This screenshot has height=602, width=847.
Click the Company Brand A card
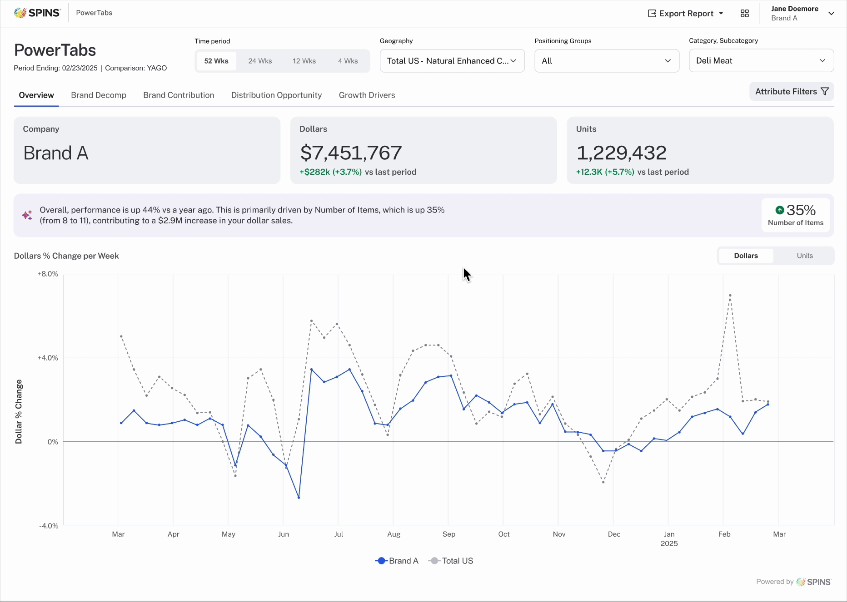point(147,150)
